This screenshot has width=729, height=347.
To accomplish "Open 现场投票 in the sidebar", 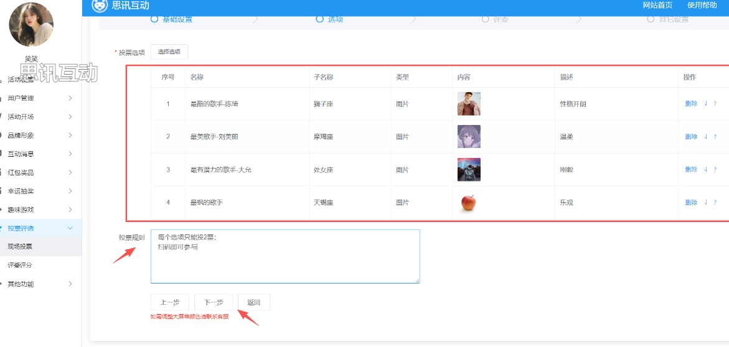I will point(20,247).
